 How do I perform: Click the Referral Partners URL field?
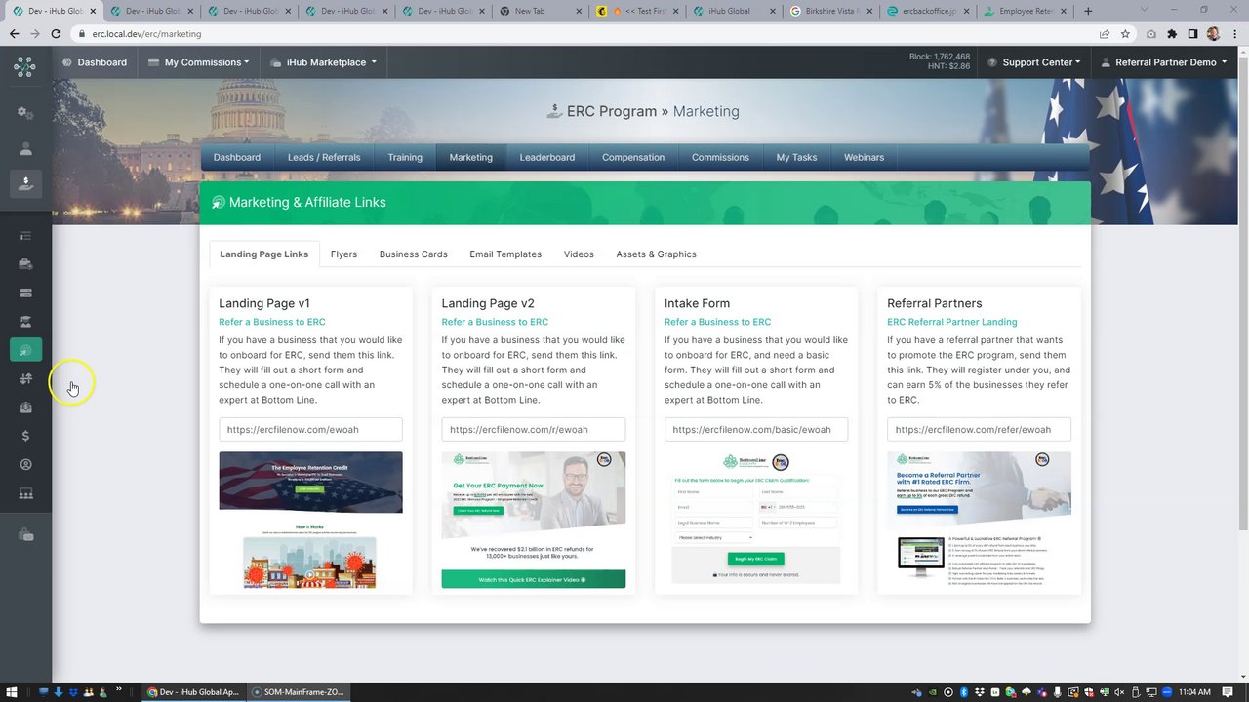(x=979, y=429)
